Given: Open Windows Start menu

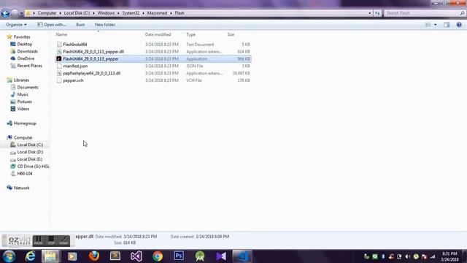Looking at the screenshot, I should tap(9, 256).
